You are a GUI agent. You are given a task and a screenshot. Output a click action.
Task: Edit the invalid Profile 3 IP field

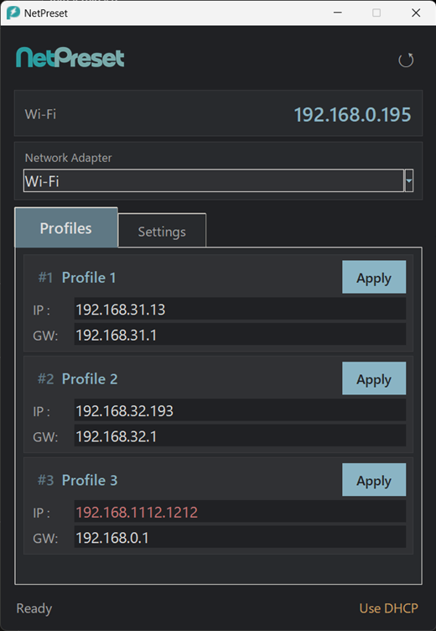click(x=240, y=512)
